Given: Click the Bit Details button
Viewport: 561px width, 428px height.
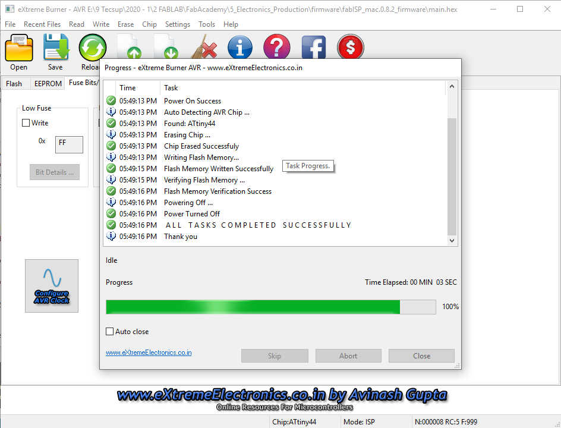Looking at the screenshot, I should pos(55,172).
